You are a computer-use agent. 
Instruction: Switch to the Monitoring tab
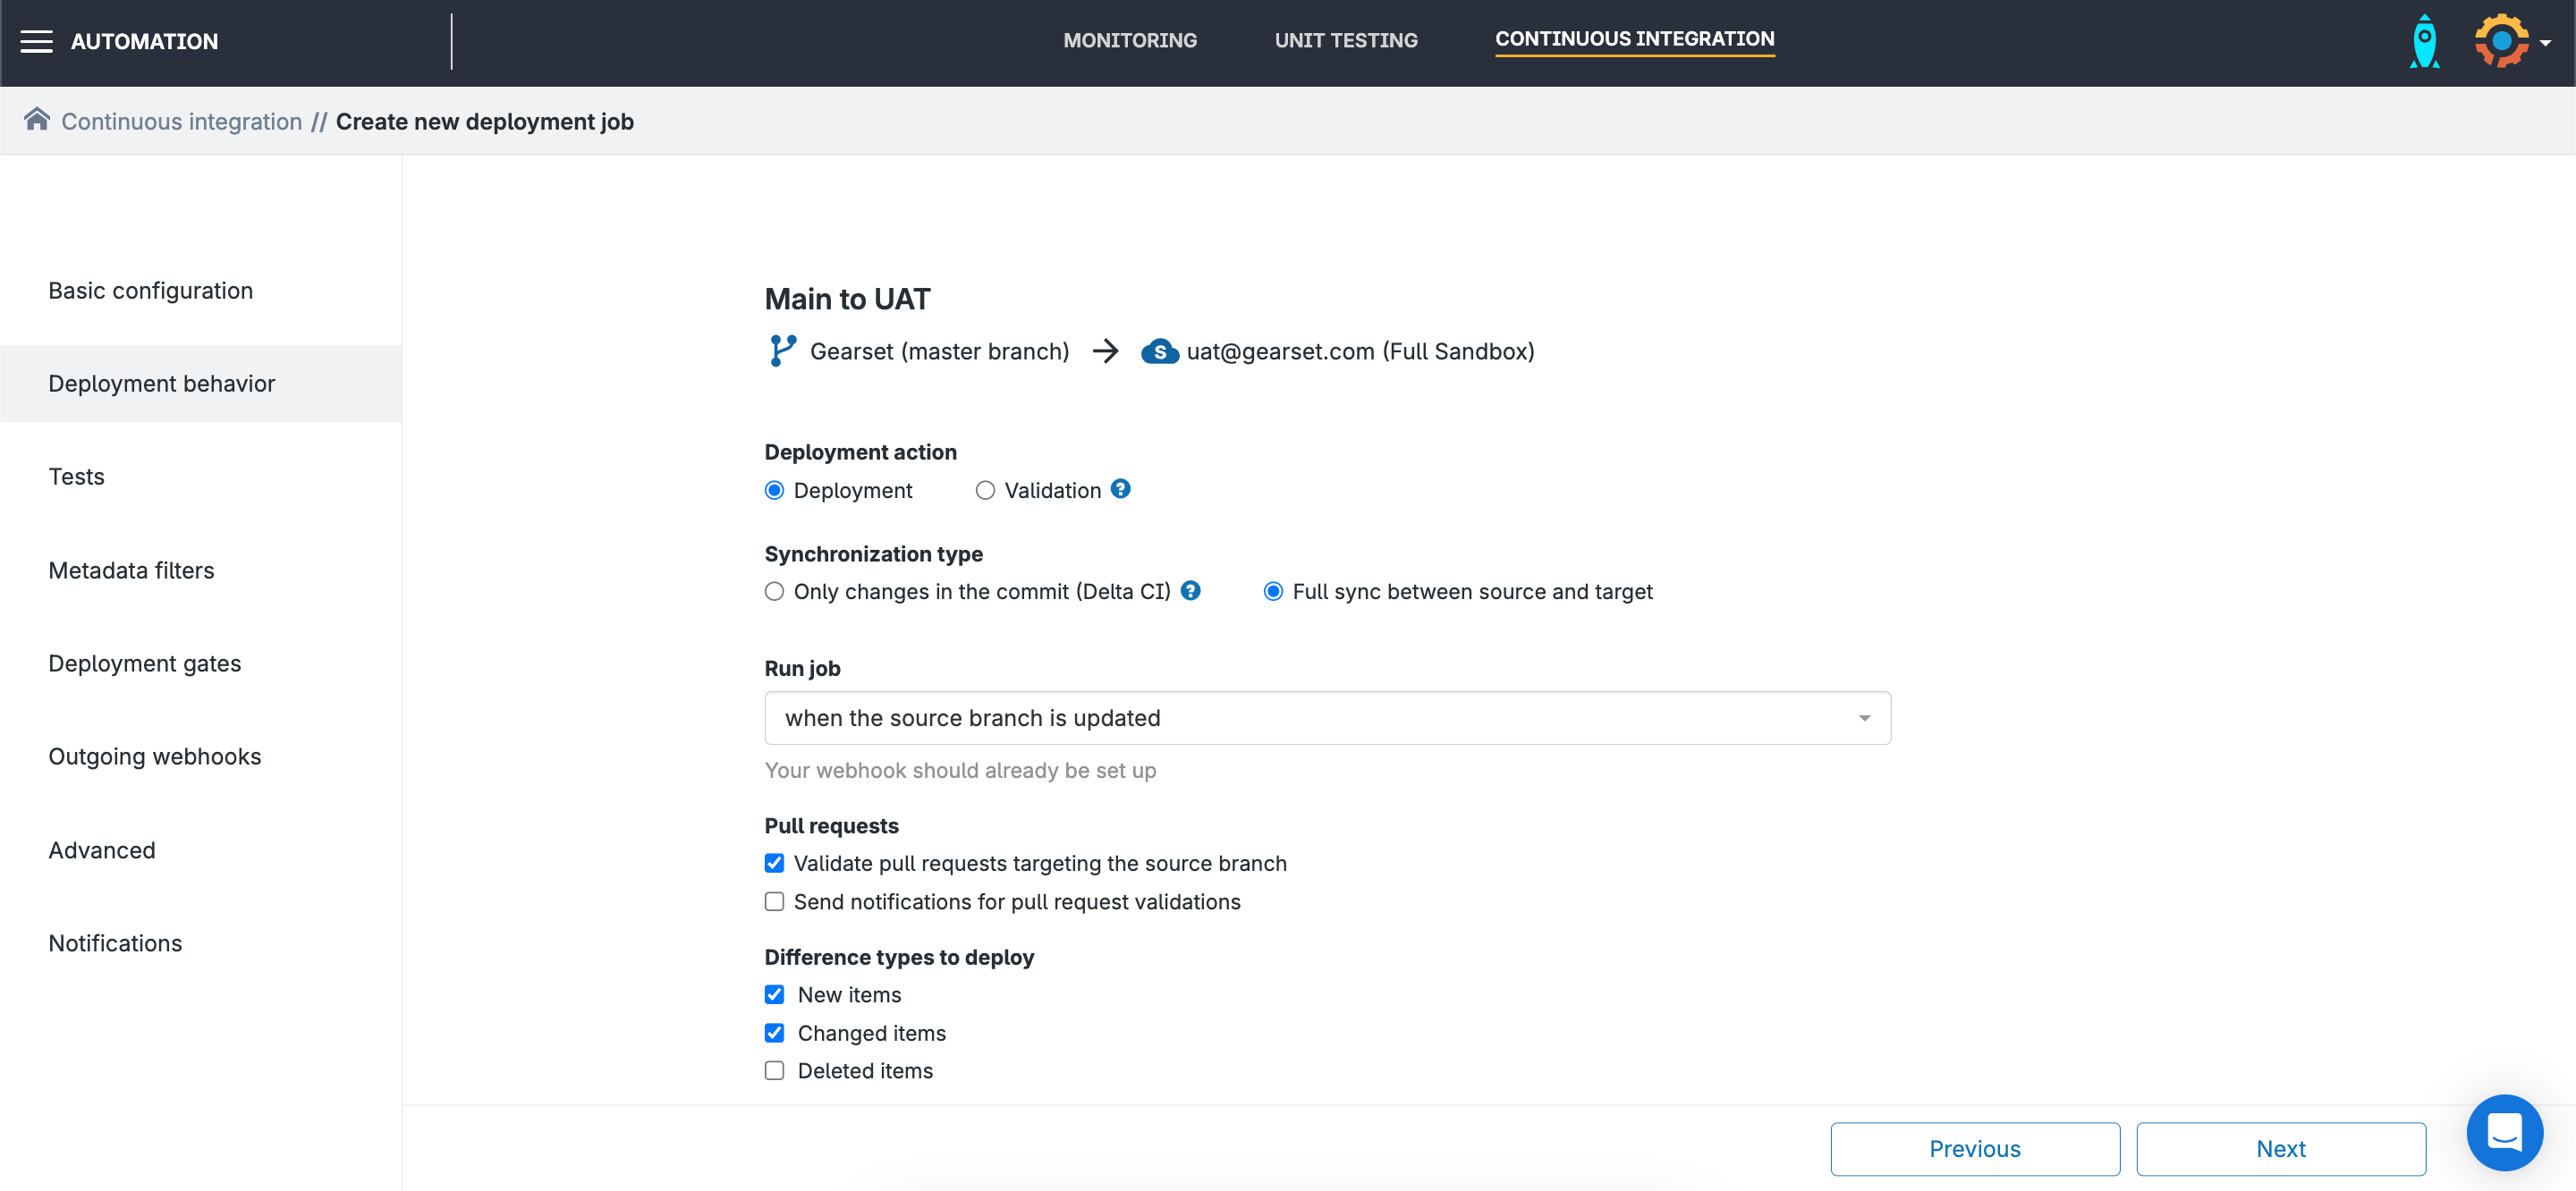point(1130,40)
